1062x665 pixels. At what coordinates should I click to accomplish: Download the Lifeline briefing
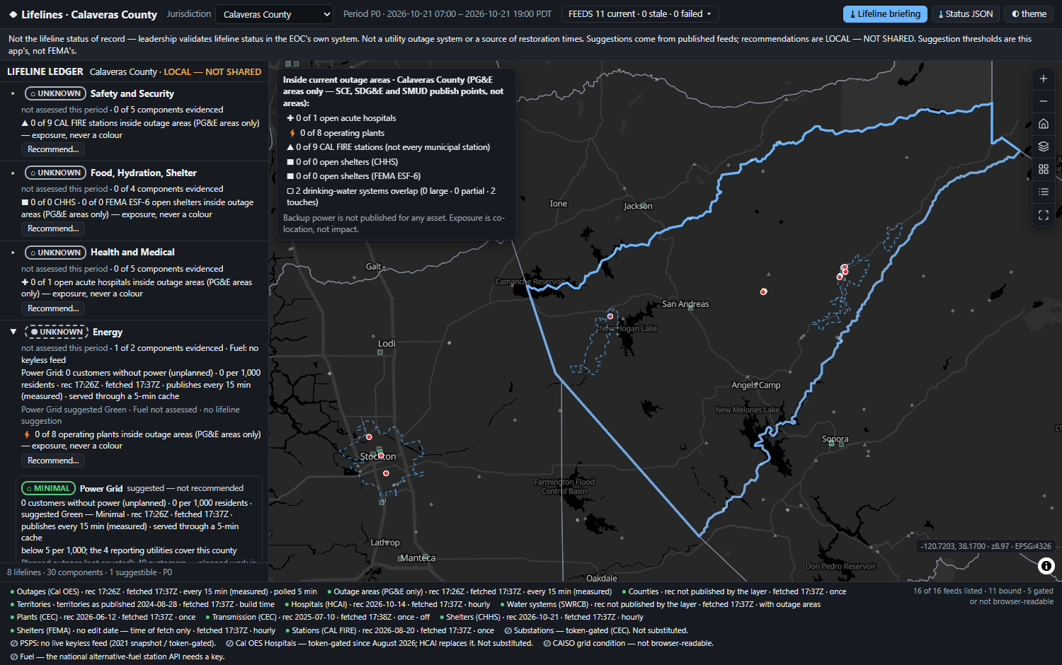[885, 14]
